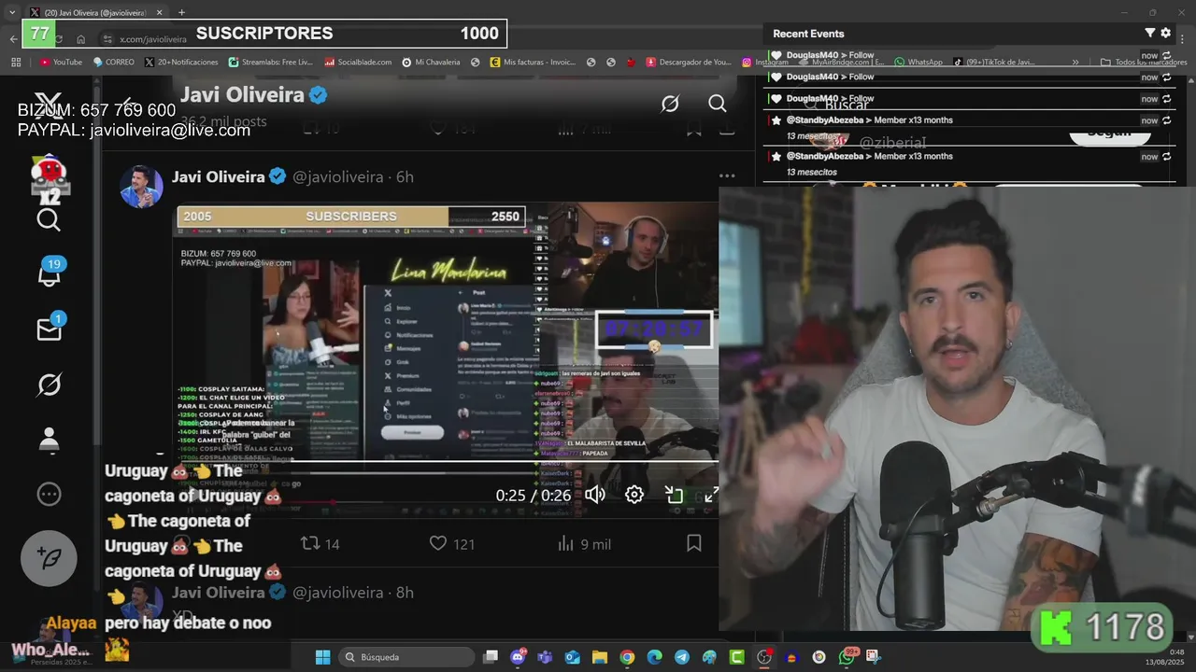Open the Messages envelope in X sidebar

click(x=49, y=328)
